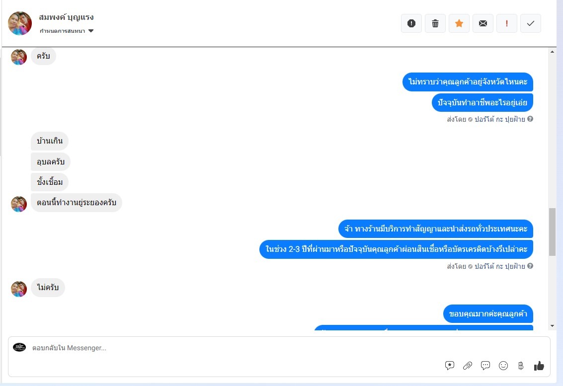Mark conversation done with checkmark icon
Image resolution: width=563 pixels, height=386 pixels.
[531, 23]
